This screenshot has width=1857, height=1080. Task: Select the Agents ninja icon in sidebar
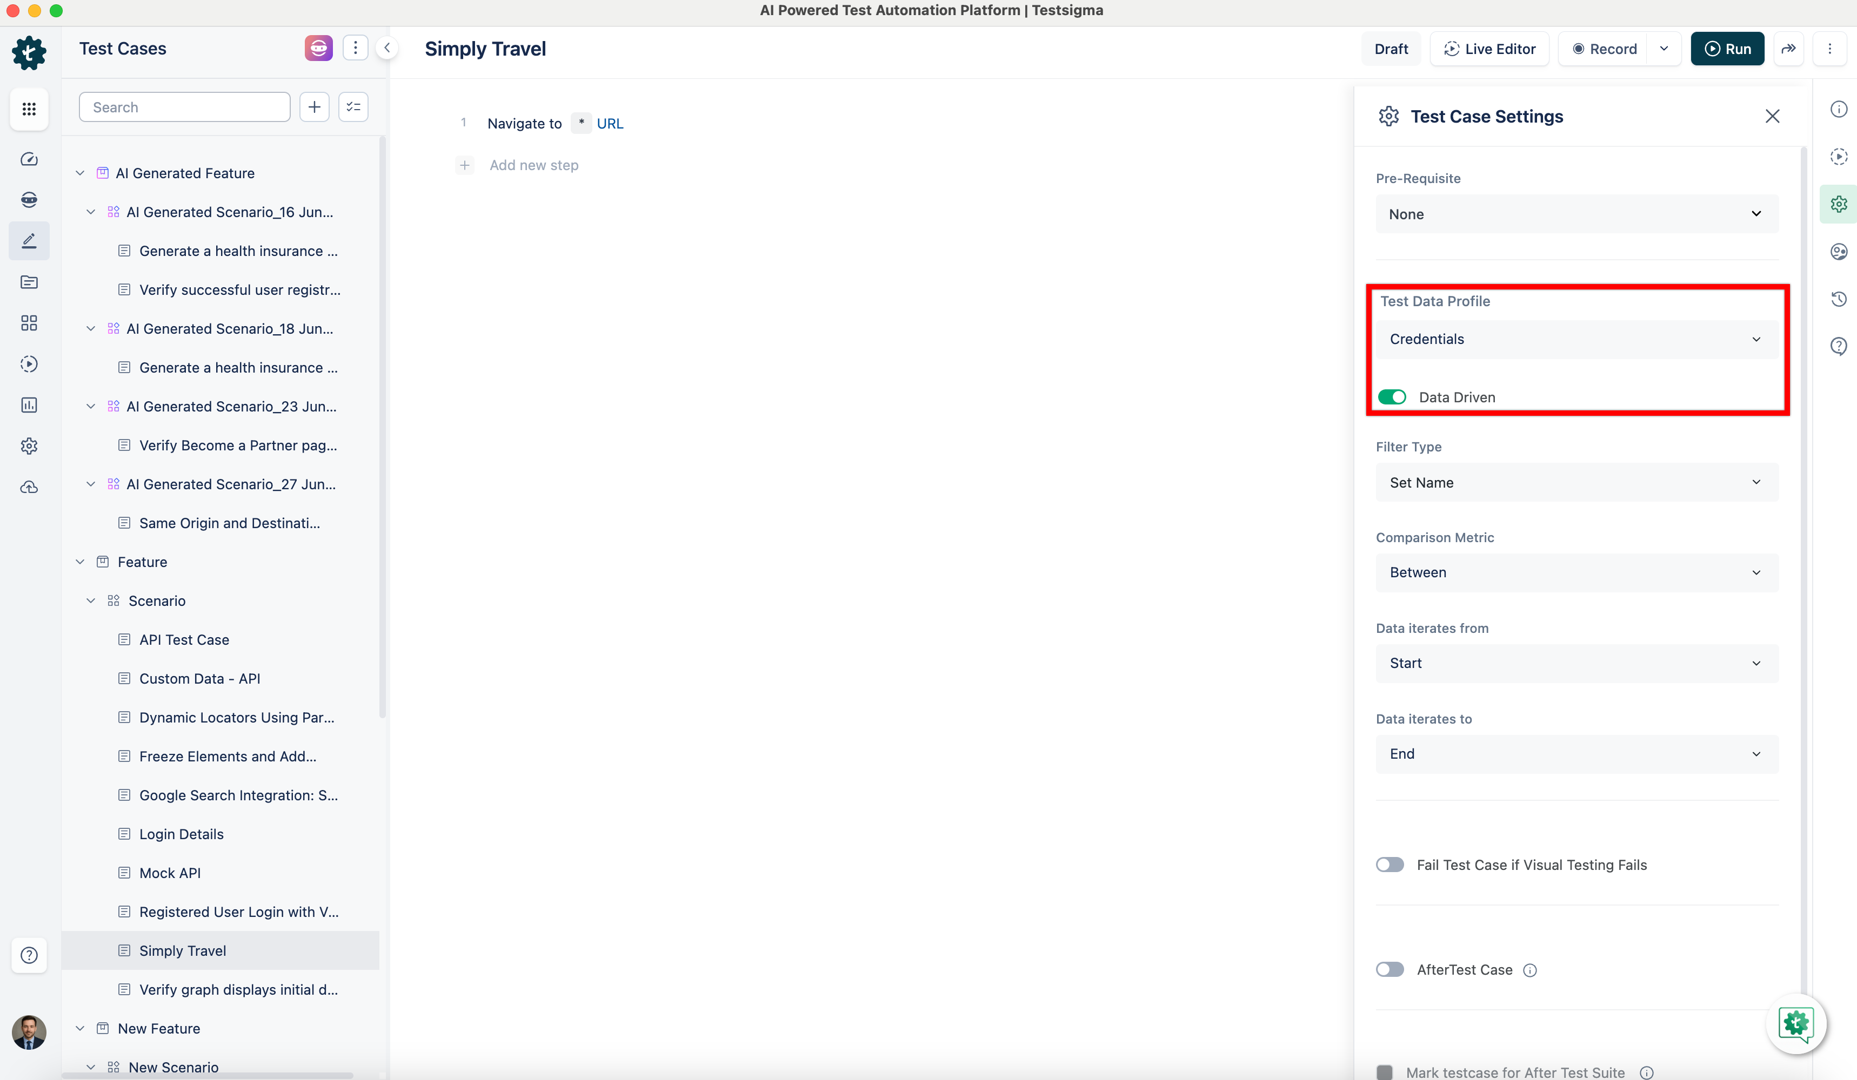coord(29,199)
